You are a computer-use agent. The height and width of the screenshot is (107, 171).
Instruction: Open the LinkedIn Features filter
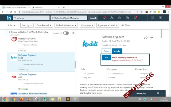click(x=66, y=25)
